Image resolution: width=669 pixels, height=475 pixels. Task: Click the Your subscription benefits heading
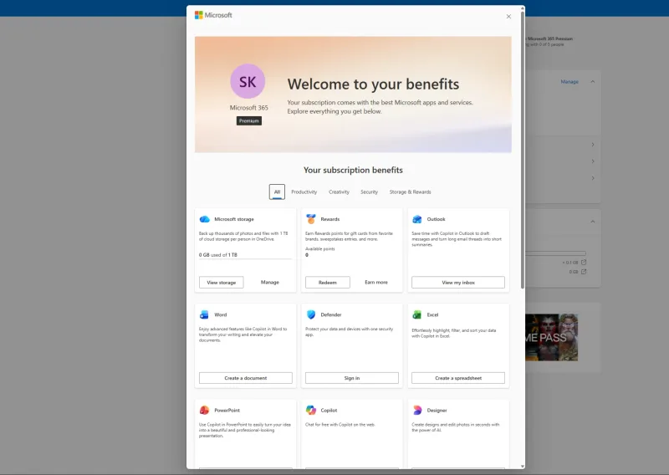(353, 170)
